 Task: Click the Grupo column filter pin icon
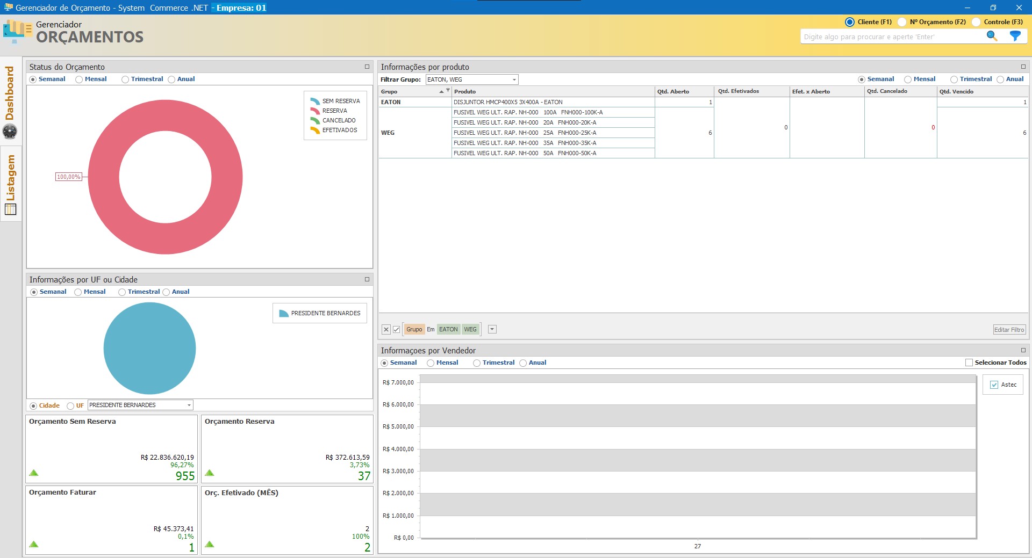point(448,90)
